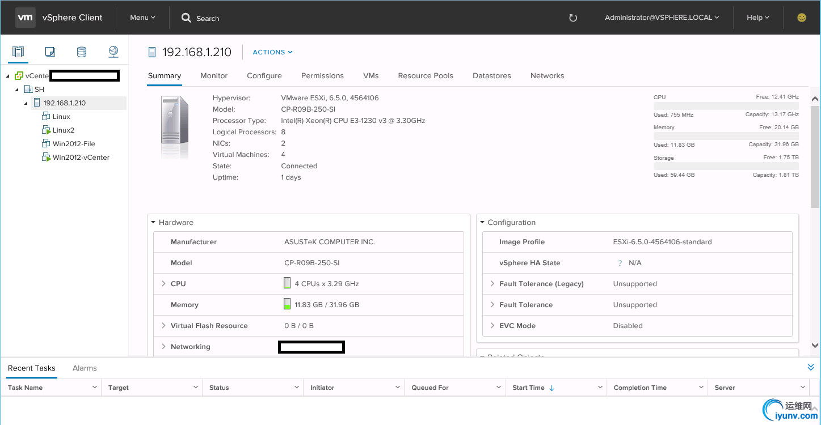Open the ACTIONS dropdown
Viewport: 821px width, 425px height.
(272, 52)
